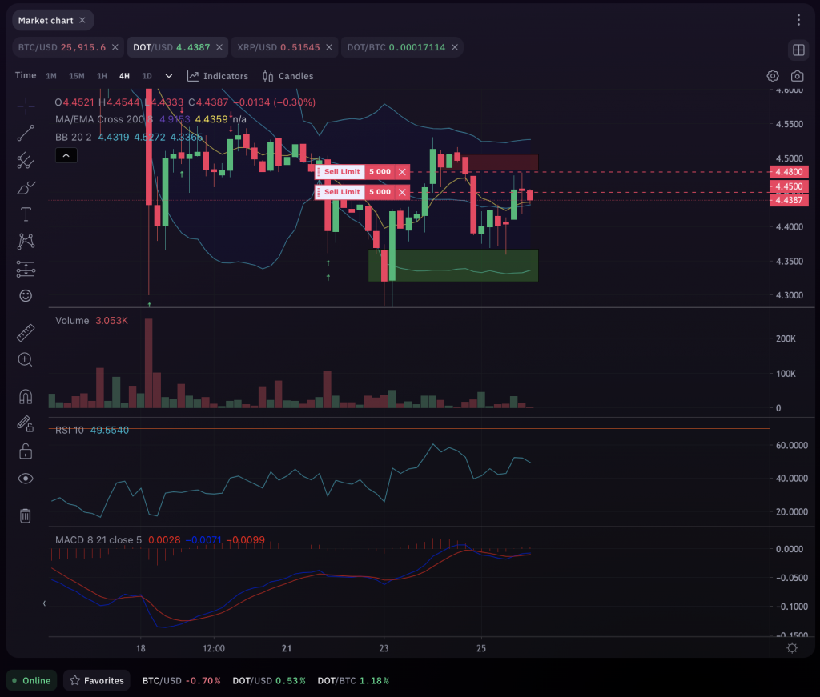This screenshot has height=697, width=820.
Task: Select the 1D timeframe
Action: 147,76
